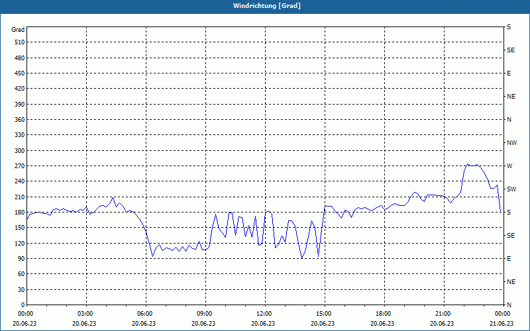Viewport: 530px width, 331px height.
Task: Click the 03:00 time label
Action: pyautogui.click(x=85, y=314)
